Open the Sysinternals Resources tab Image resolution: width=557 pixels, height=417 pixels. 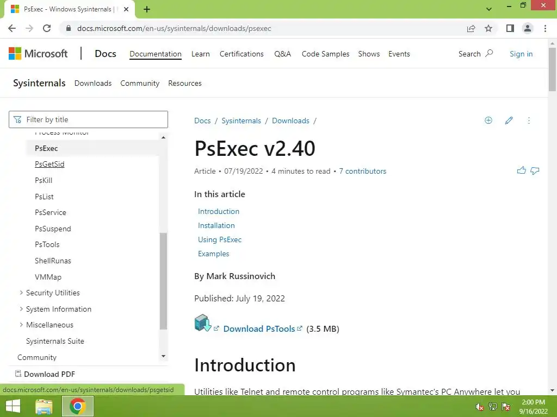click(185, 83)
